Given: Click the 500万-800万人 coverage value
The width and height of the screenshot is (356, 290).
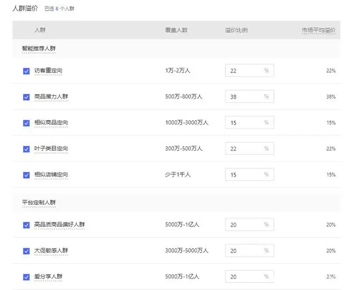Looking at the screenshot, I should pos(184,97).
